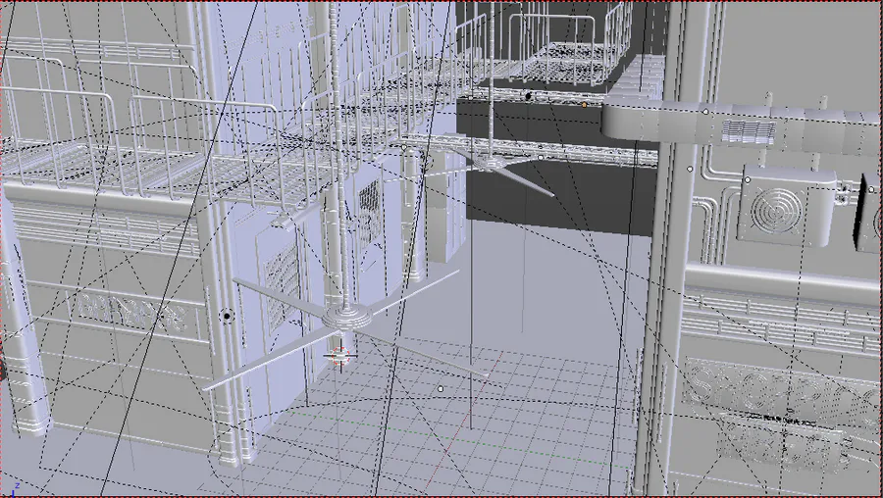Select the lamp dot on the left wall
The image size is (883, 498).
pos(227,317)
